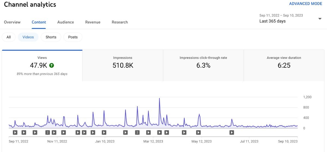Switch to the Audience tab
The height and width of the screenshot is (152, 327).
pos(65,22)
